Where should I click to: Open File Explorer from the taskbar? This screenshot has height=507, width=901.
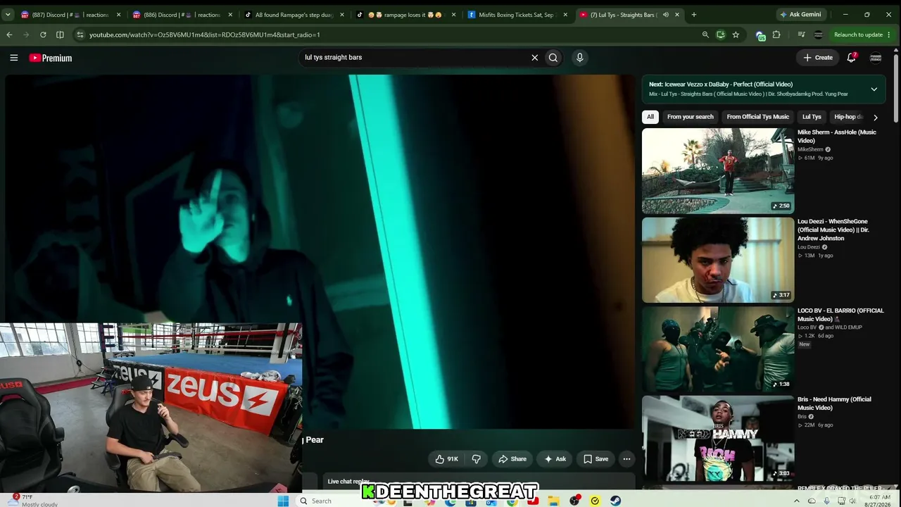[x=554, y=501]
